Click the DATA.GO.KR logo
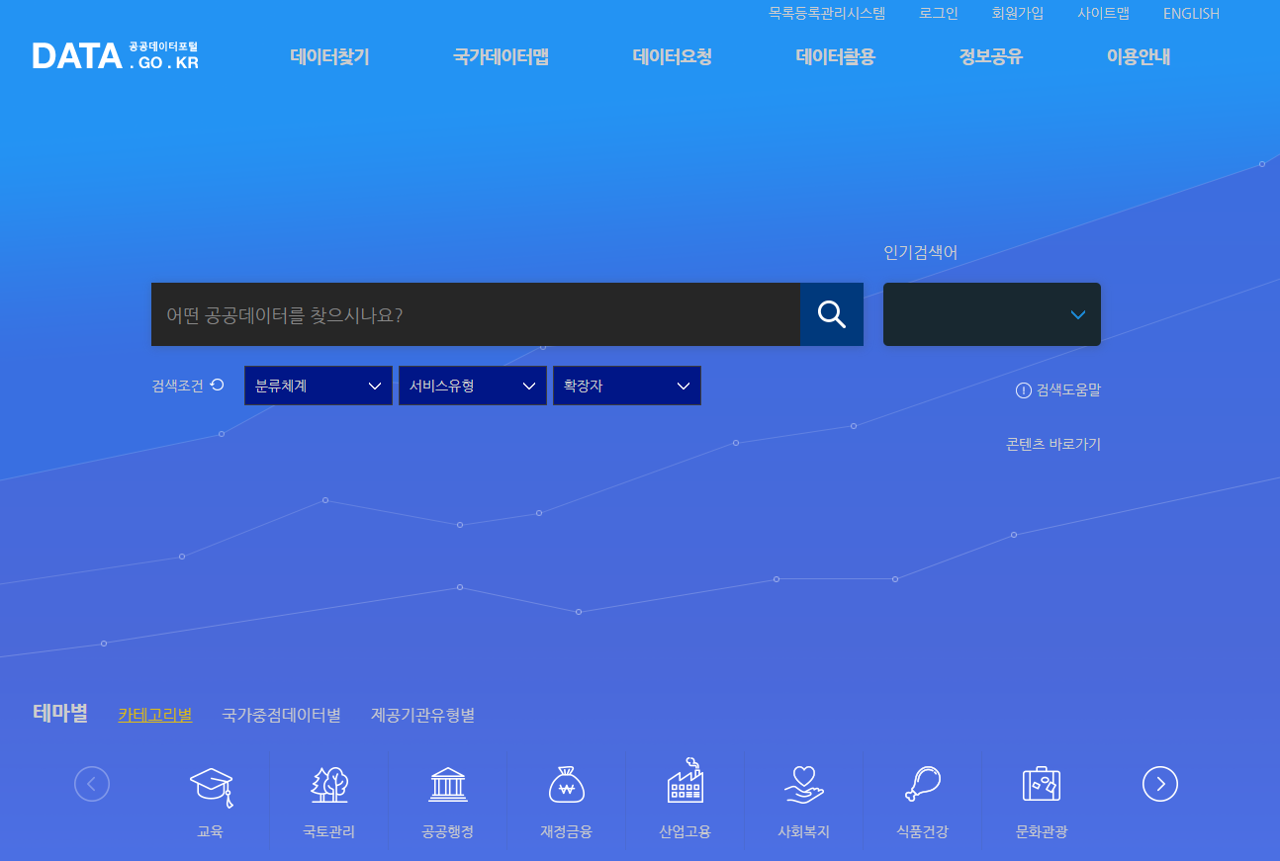Viewport: 1280px width, 861px height. pos(115,55)
